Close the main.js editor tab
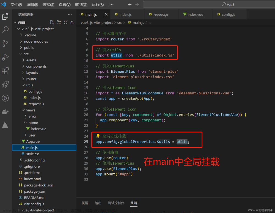Image resolution: width=275 pixels, height=213 pixels. point(106,14)
